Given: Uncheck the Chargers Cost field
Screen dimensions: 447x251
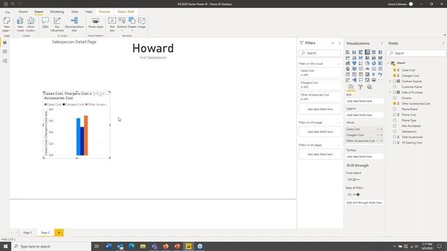Looking at the screenshot, I should tap(395, 76).
